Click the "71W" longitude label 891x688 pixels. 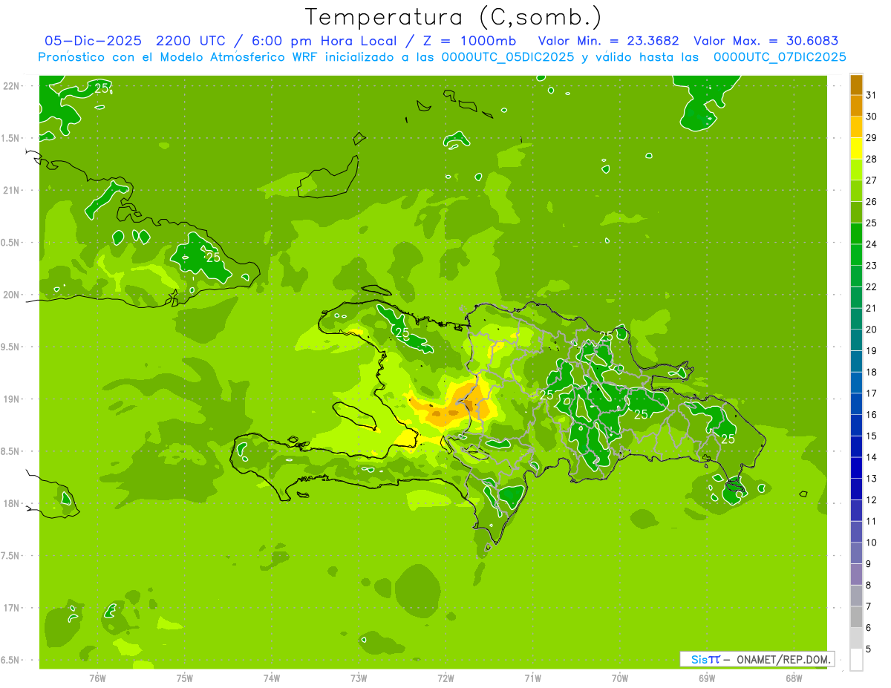(x=532, y=678)
